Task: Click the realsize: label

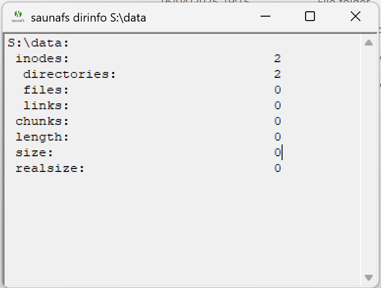Action: pyautogui.click(x=50, y=168)
